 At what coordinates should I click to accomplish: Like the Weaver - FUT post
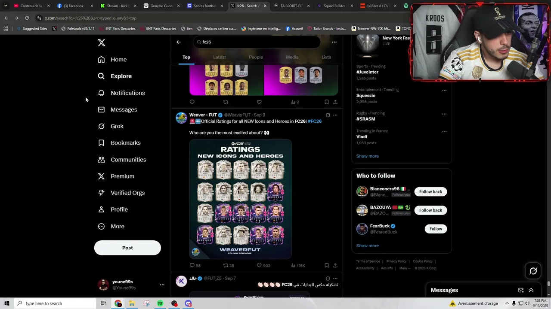point(259,266)
